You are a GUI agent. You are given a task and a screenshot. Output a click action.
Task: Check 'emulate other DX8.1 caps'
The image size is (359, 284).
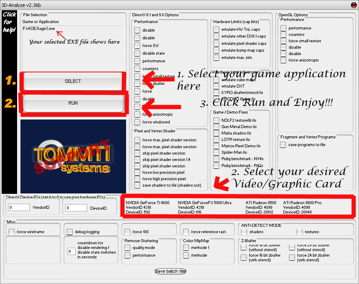(x=216, y=36)
